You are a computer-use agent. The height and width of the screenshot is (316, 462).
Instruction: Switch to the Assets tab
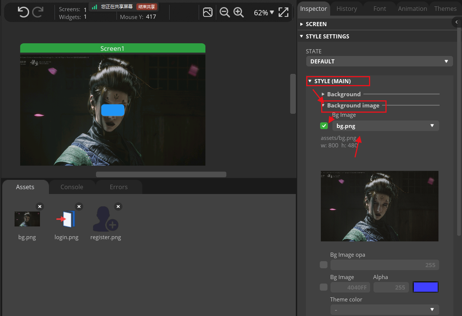[25, 187]
